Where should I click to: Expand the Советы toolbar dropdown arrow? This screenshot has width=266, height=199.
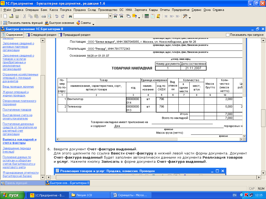pos(93,24)
